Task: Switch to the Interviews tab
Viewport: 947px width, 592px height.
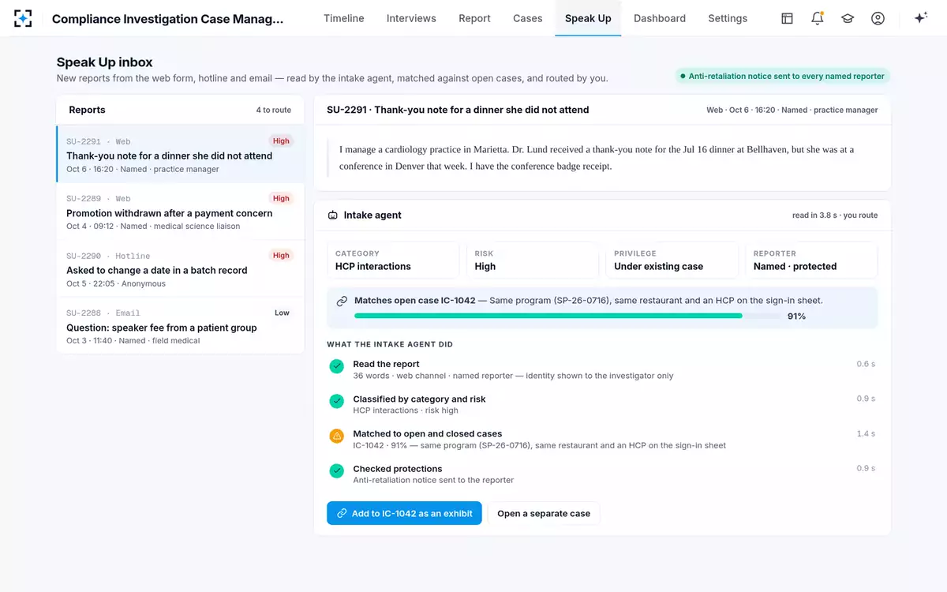Action: point(411,18)
